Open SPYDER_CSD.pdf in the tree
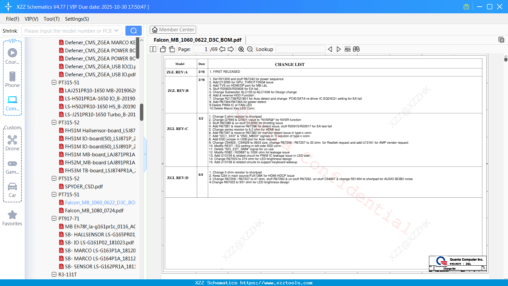 (84, 186)
